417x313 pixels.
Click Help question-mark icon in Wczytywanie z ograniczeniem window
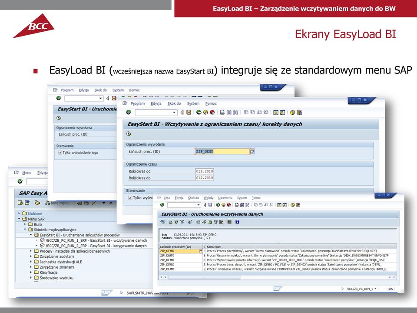(292, 113)
